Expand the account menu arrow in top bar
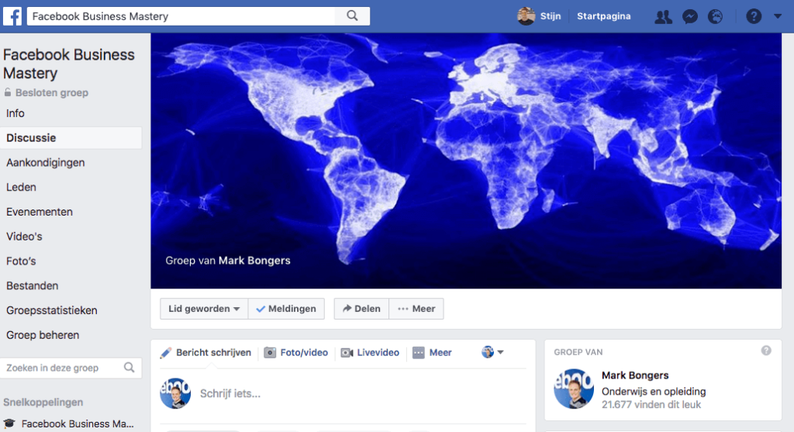Image resolution: width=794 pixels, height=432 pixels. pos(778,16)
